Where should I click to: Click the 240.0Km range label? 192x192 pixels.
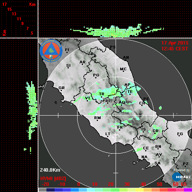coord(50,170)
